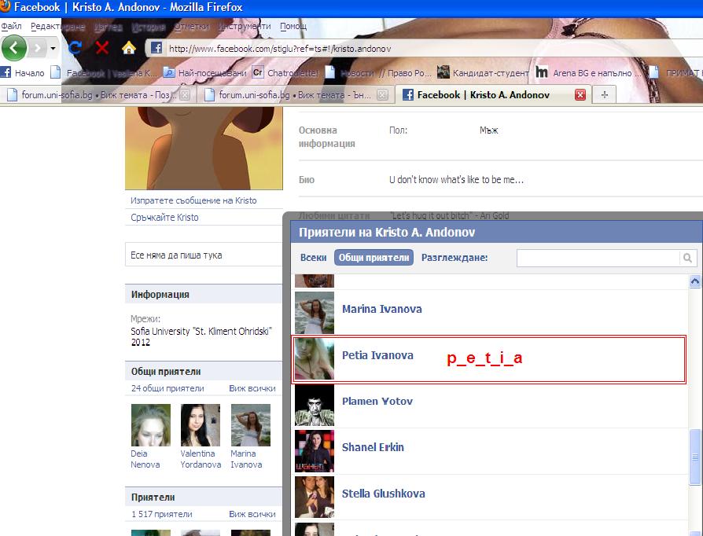The image size is (703, 536).
Task: Switch to first forum.uni-sofia.bg tab
Action: tap(93, 94)
